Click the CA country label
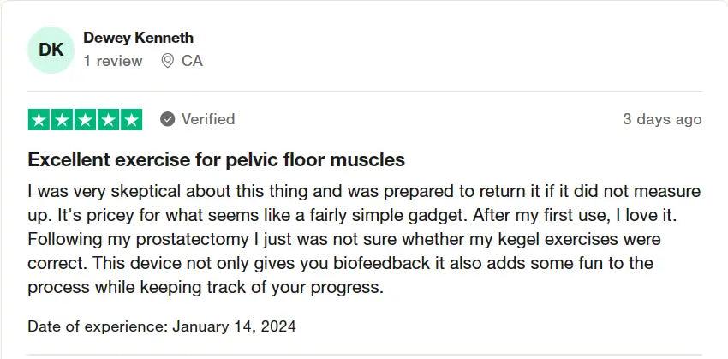 [192, 61]
